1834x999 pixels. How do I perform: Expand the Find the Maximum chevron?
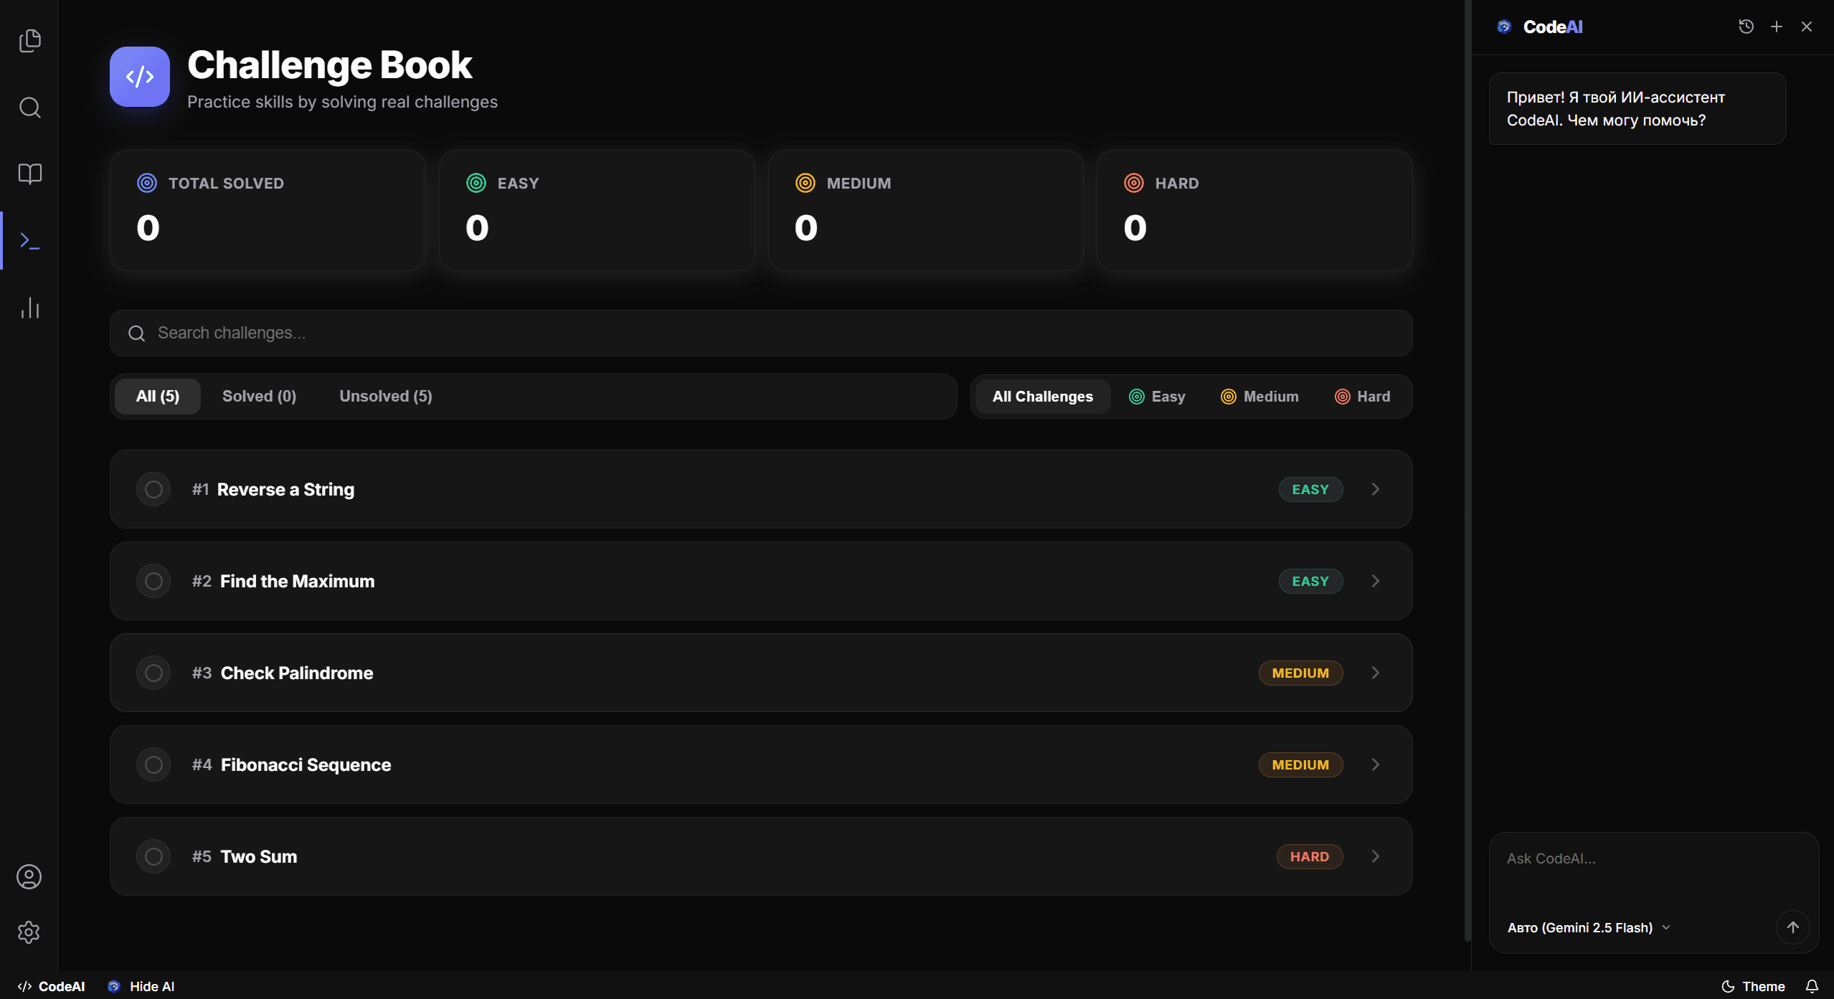pyautogui.click(x=1376, y=581)
